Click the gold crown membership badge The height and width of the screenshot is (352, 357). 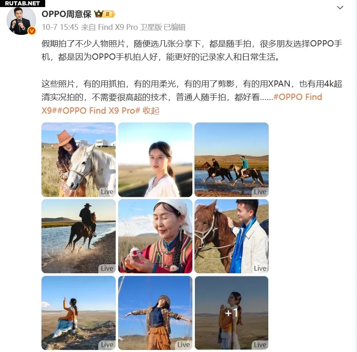(x=104, y=14)
